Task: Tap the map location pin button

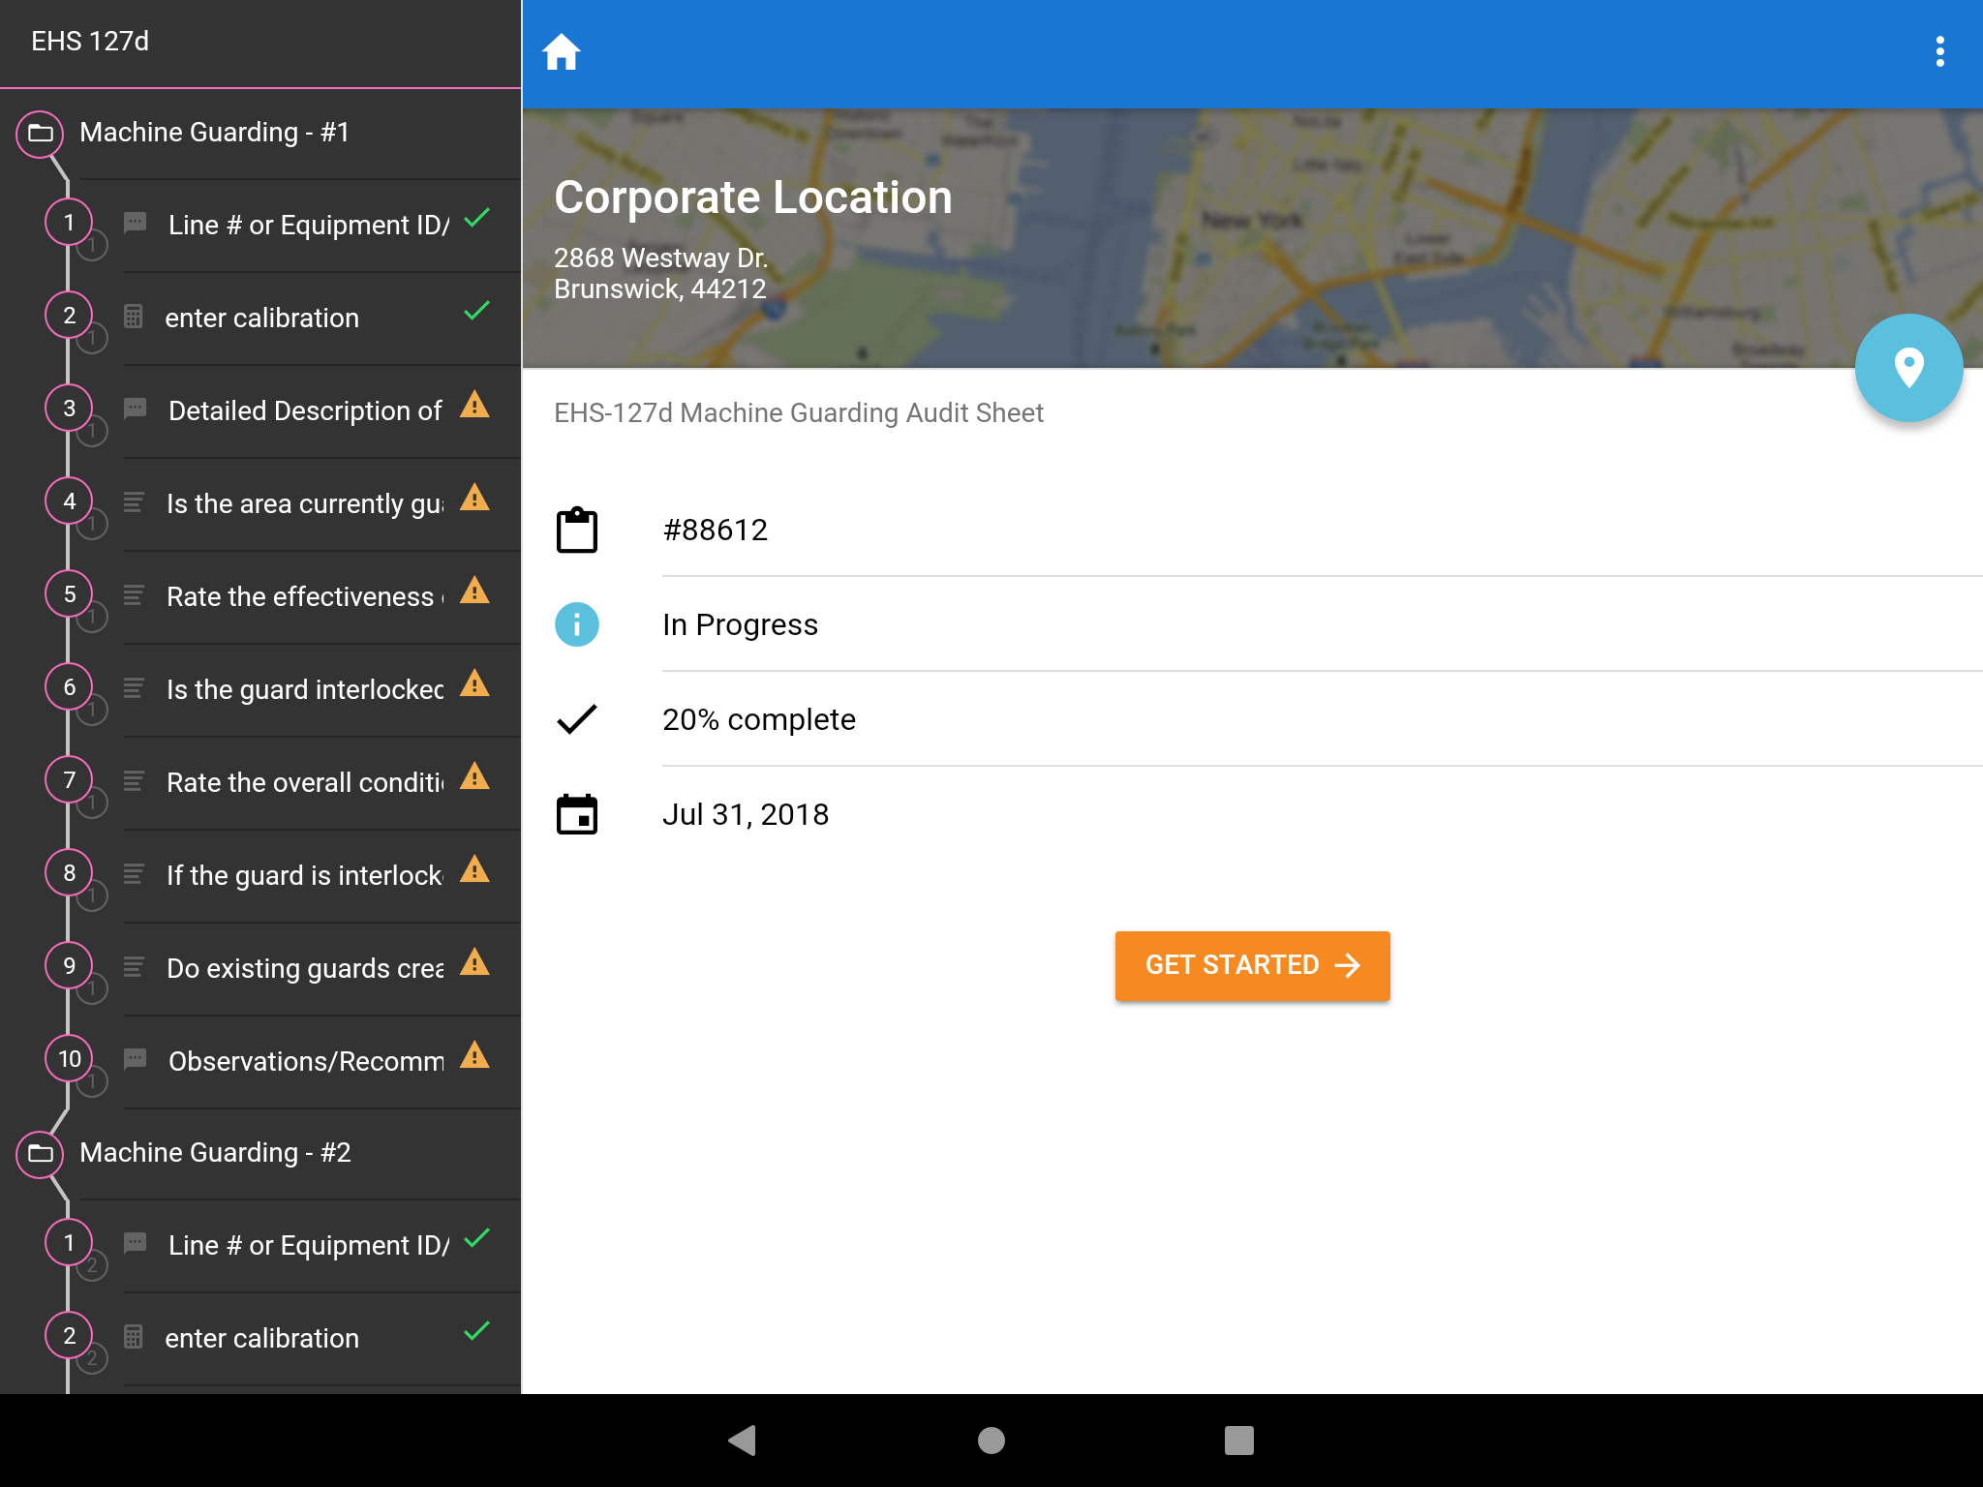Action: coord(1908,367)
